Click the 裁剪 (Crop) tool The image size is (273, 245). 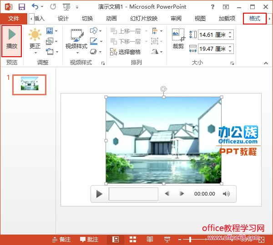click(x=178, y=39)
